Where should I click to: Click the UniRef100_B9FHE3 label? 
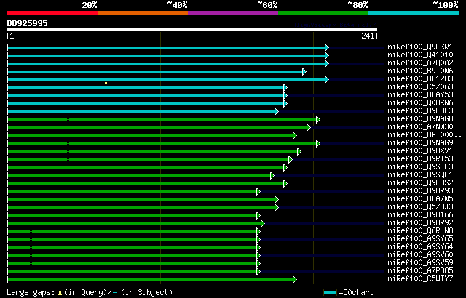click(x=418, y=111)
